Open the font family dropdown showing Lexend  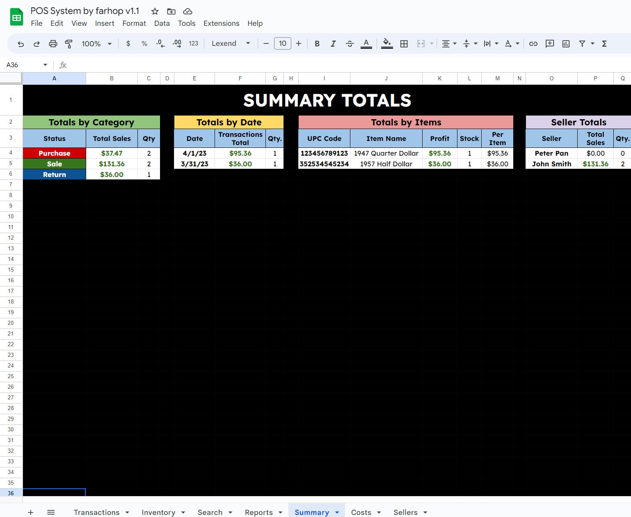pos(230,43)
